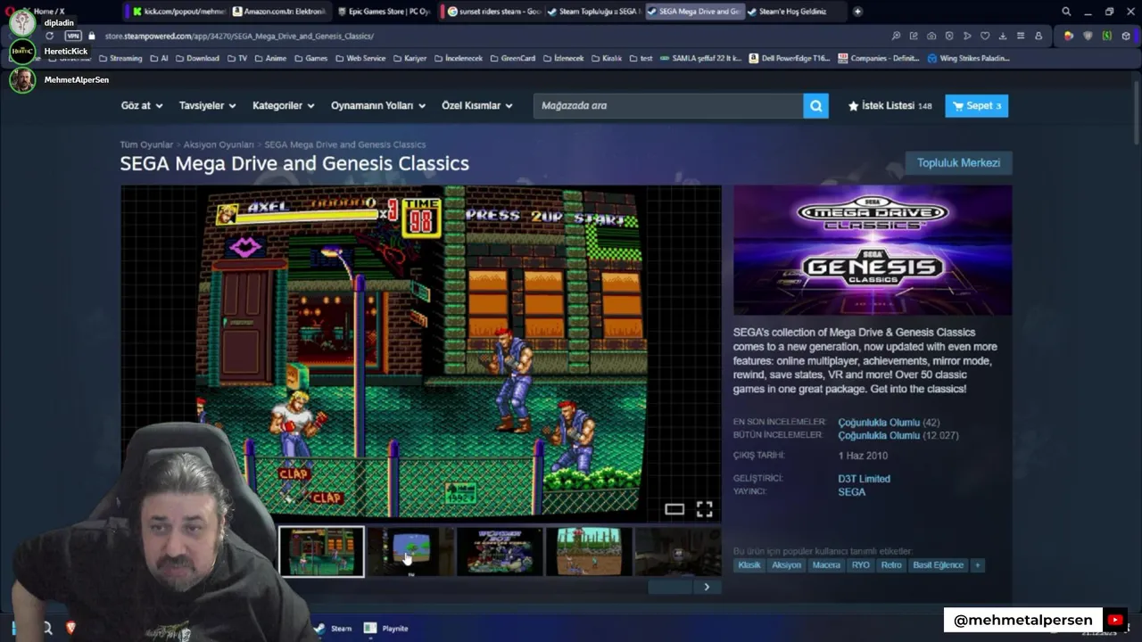This screenshot has width=1142, height=642.
Task: Expand the Göz at dropdown menu
Action: click(142, 105)
